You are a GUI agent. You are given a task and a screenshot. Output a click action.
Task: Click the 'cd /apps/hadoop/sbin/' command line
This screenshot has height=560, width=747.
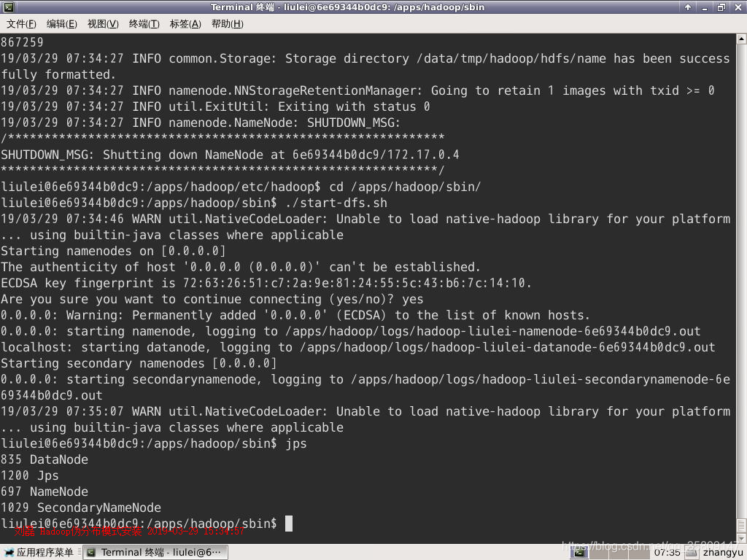pyautogui.click(x=241, y=187)
